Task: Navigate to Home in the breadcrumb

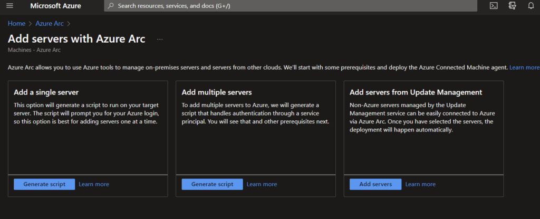Action: [x=16, y=23]
